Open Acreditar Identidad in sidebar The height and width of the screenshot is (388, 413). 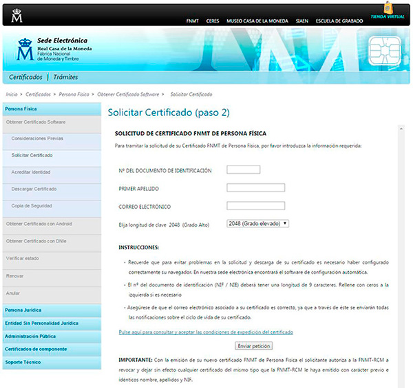(x=52, y=175)
